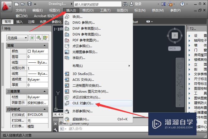Screen dimensions: 208x139
Task: Open the Help question mark icon
Action: [x=182, y=4]
